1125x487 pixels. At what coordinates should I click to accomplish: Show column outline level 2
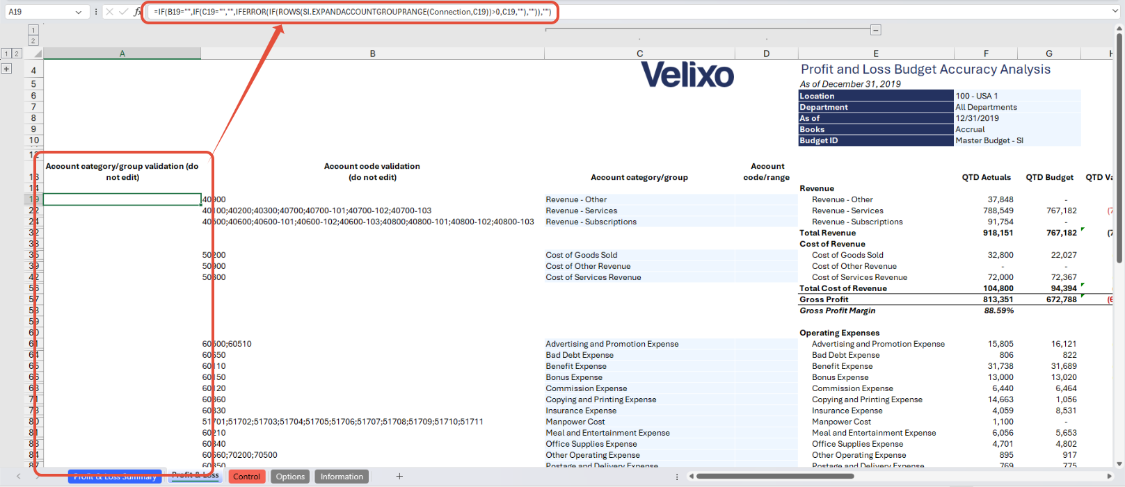tap(33, 41)
